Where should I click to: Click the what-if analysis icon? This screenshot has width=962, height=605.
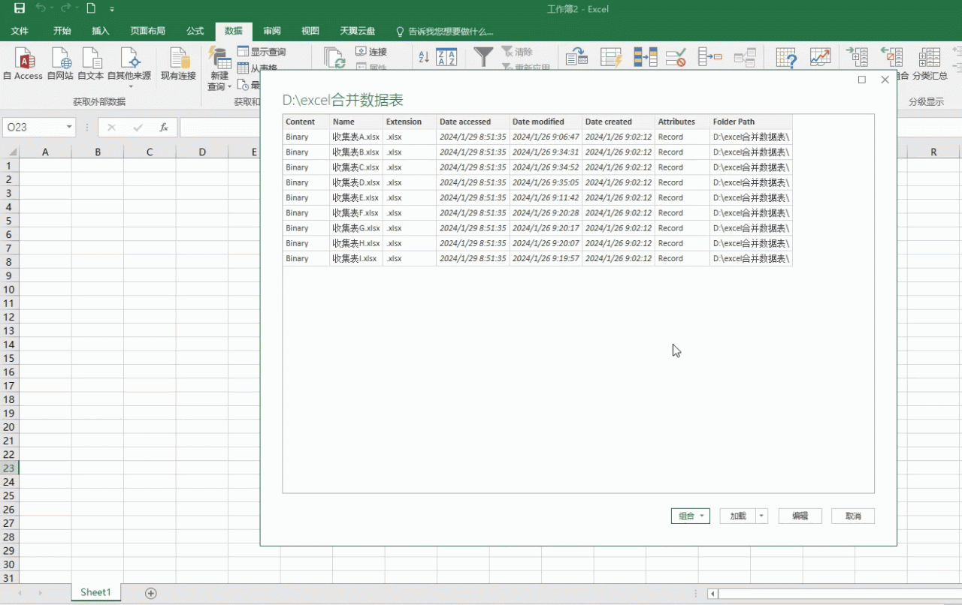[786, 57]
